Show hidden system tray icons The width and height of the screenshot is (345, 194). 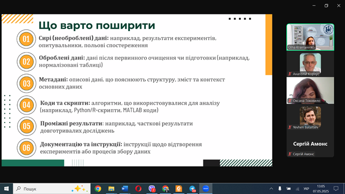tap(271, 189)
